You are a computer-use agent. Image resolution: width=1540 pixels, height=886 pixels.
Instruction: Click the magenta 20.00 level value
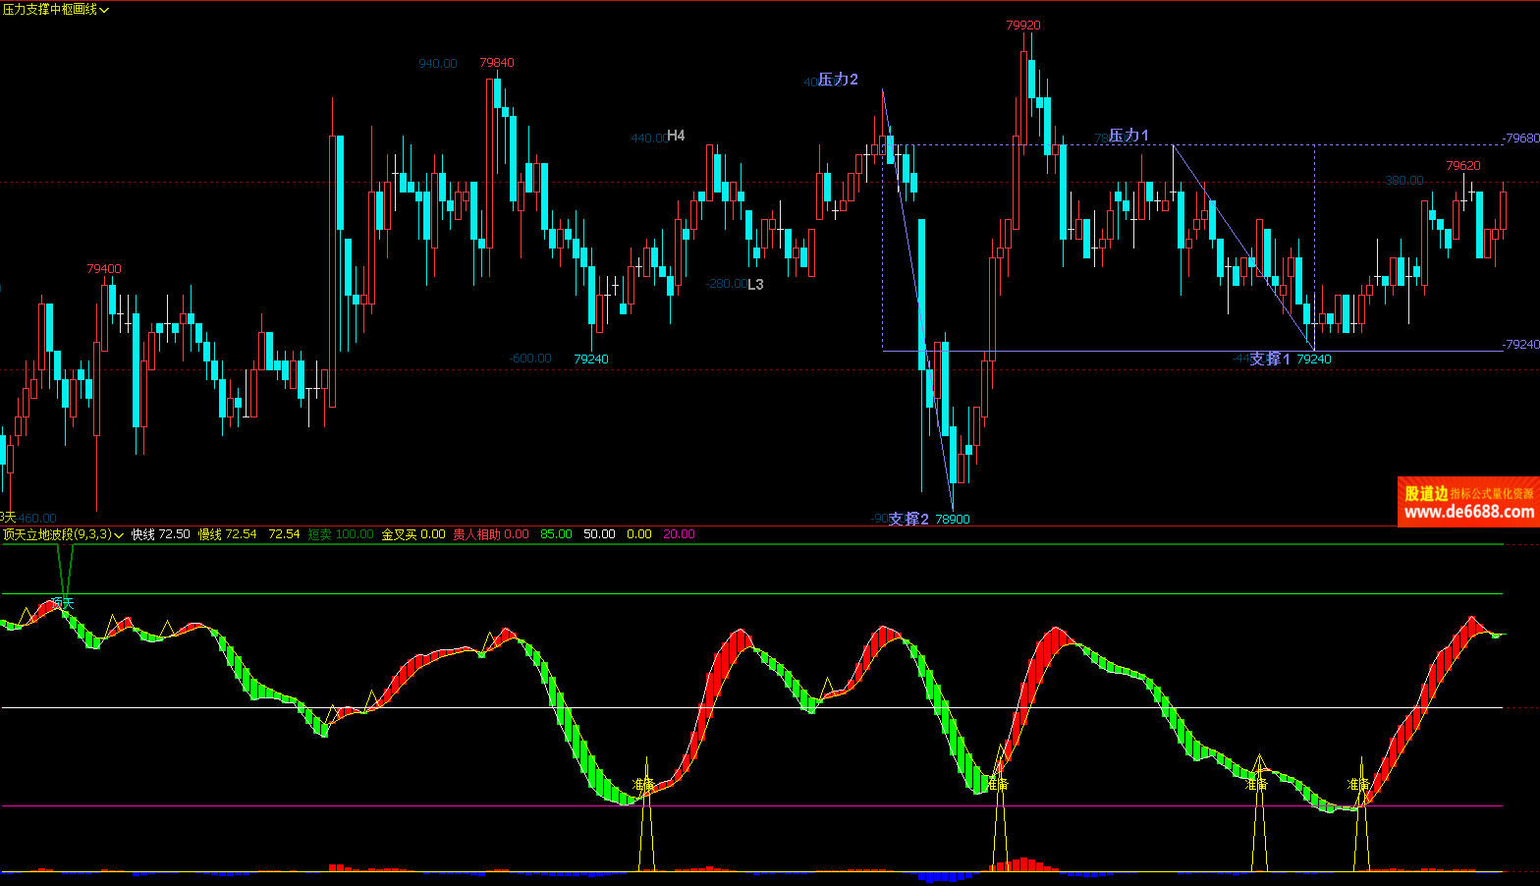tap(679, 534)
